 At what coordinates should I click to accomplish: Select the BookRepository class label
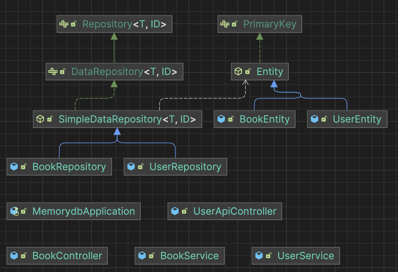tap(69, 167)
